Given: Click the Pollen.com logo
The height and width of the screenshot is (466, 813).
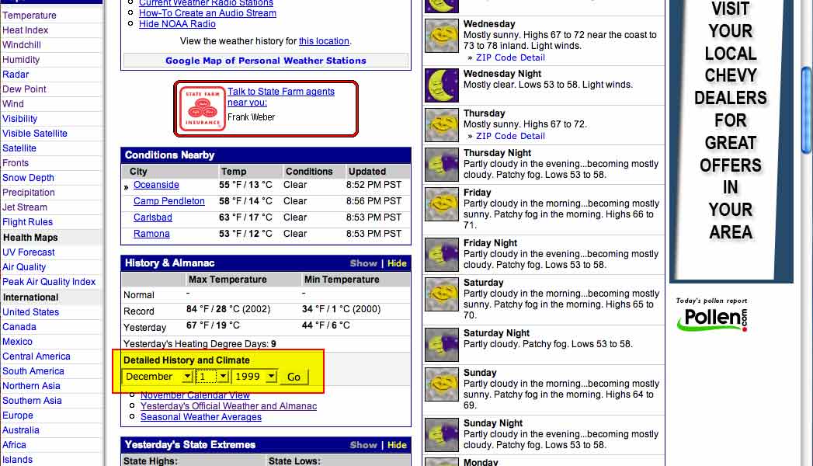Looking at the screenshot, I should (711, 318).
